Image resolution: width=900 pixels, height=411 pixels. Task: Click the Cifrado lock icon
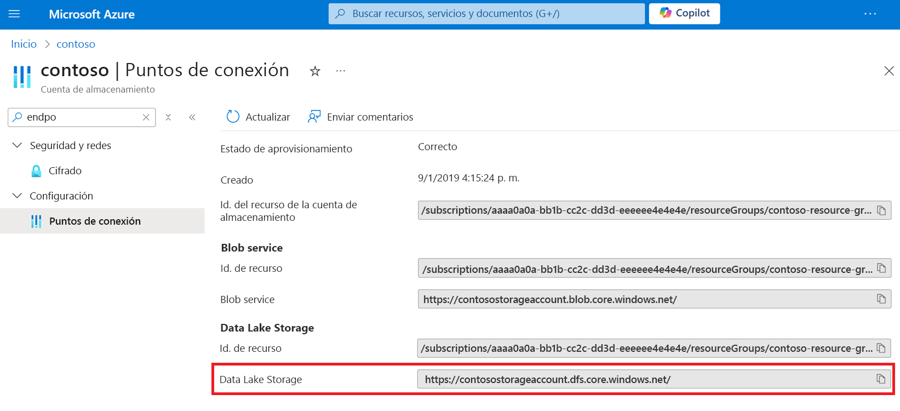tap(36, 171)
